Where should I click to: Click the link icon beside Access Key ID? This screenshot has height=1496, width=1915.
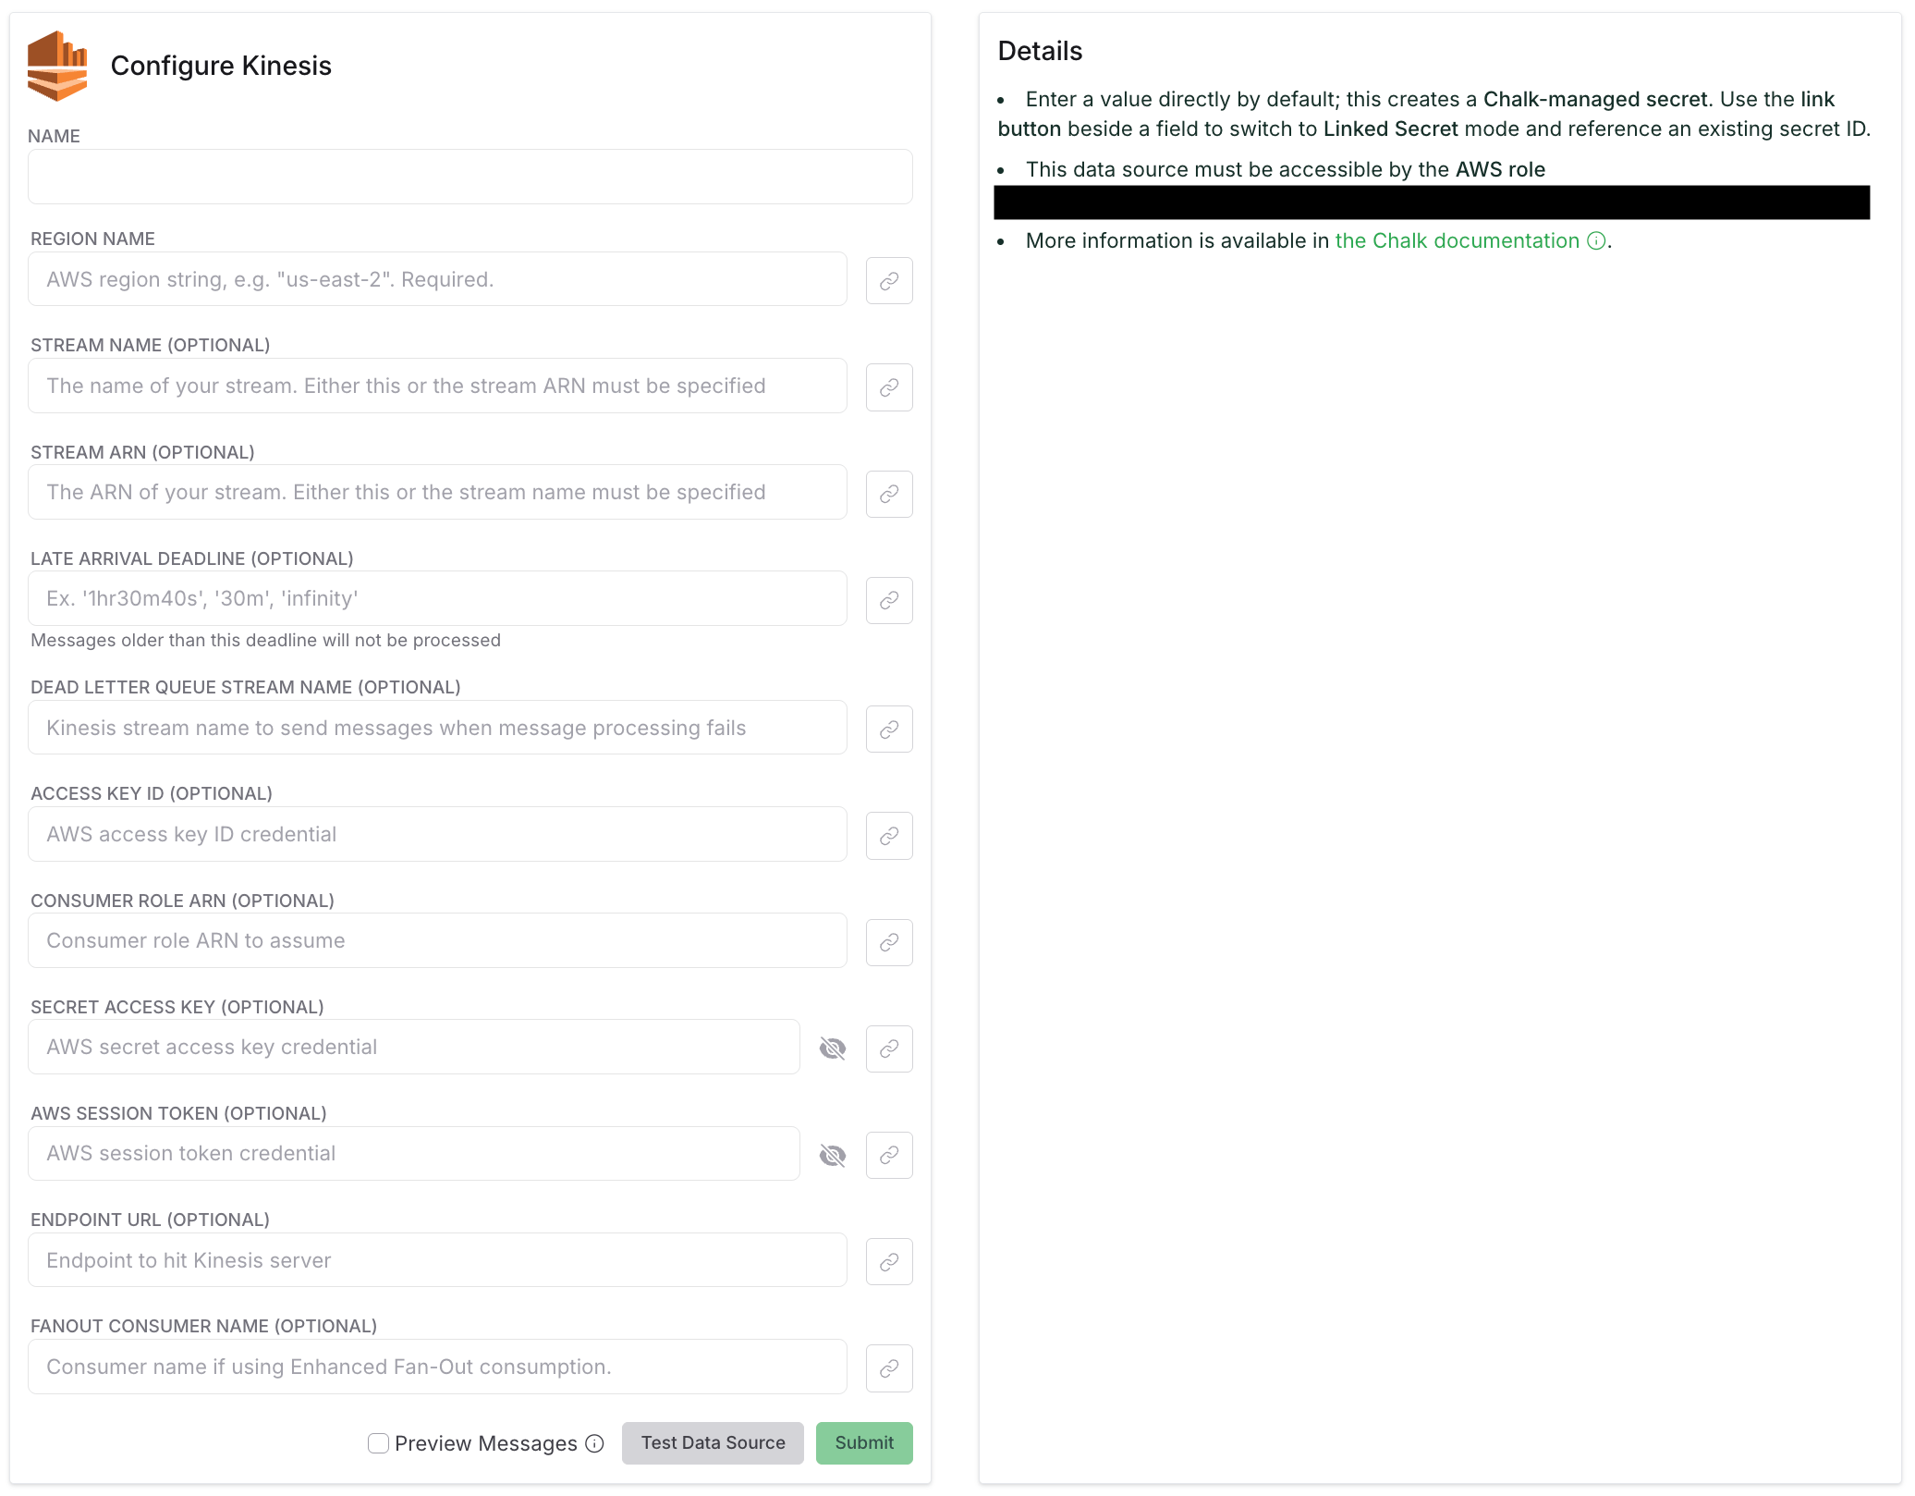[888, 835]
